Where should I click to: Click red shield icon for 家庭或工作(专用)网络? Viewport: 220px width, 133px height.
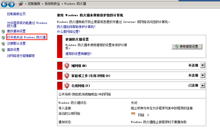(67, 76)
